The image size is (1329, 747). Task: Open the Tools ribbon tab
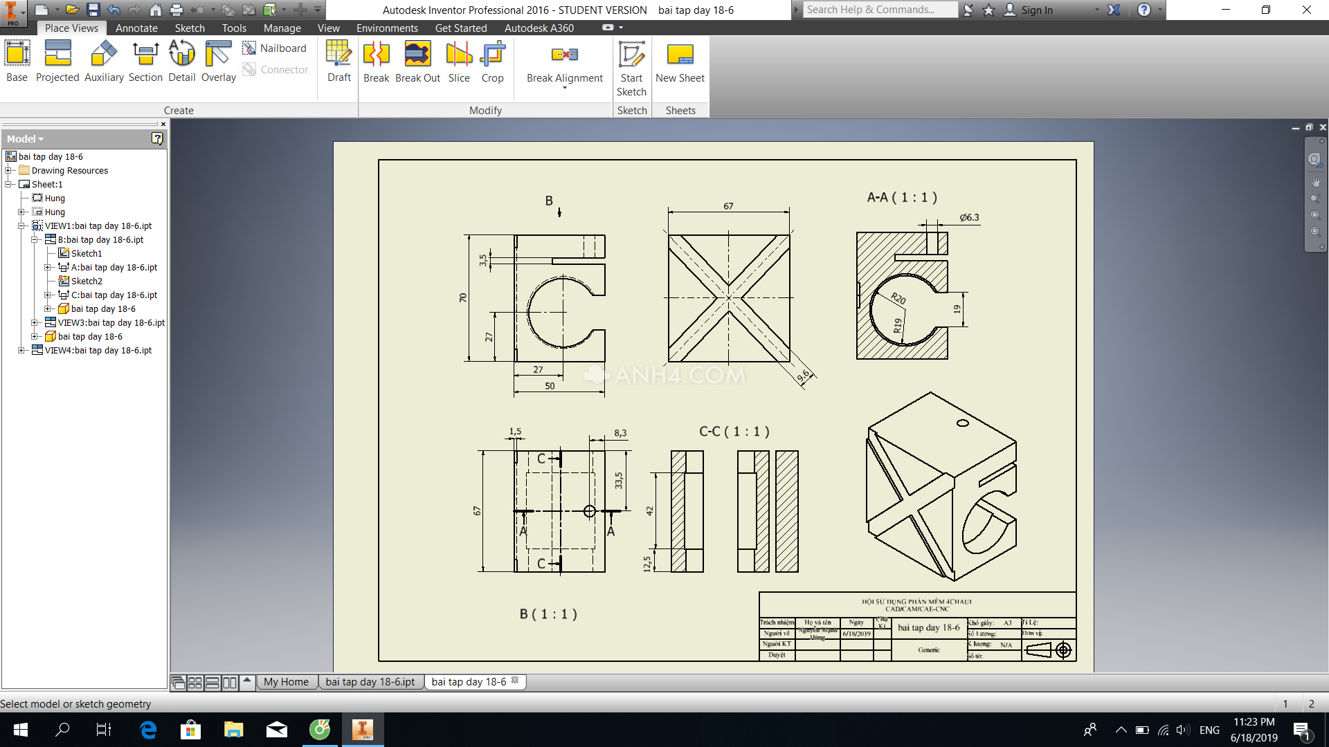[234, 28]
